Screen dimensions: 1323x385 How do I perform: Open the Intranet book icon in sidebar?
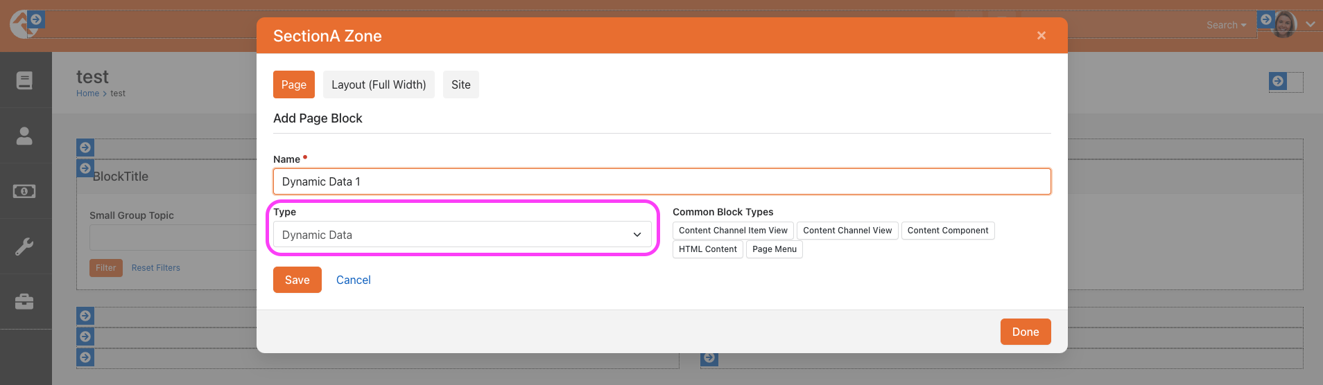[24, 80]
